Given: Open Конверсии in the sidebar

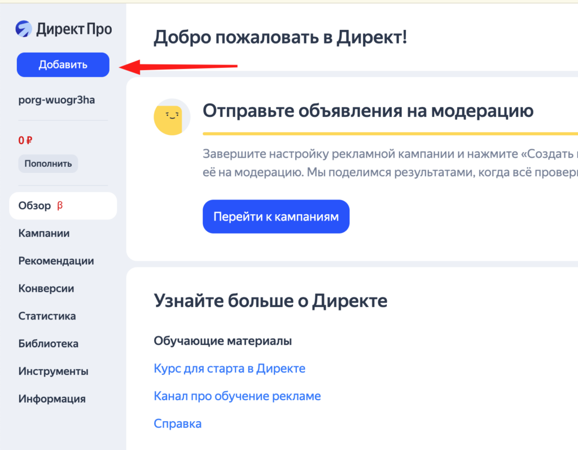Looking at the screenshot, I should (x=46, y=288).
